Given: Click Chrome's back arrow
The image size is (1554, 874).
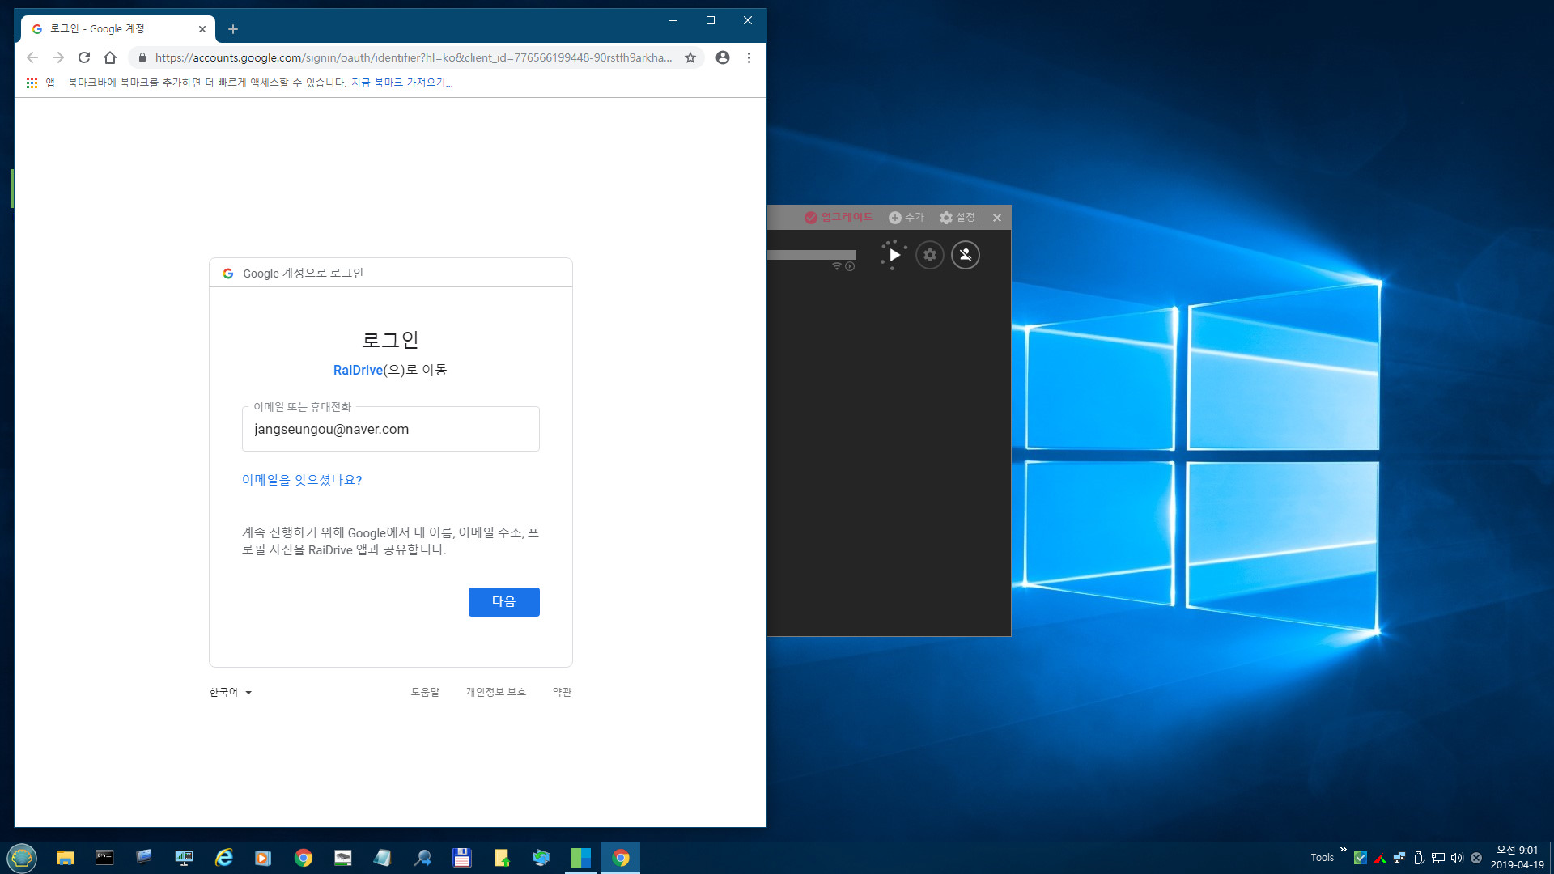Looking at the screenshot, I should point(32,57).
